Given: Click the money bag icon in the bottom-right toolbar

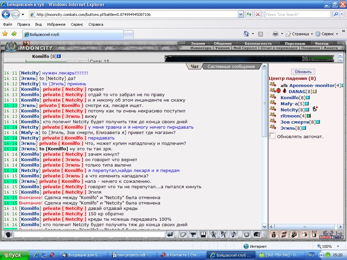Looking at the screenshot, I should [x=274, y=234].
